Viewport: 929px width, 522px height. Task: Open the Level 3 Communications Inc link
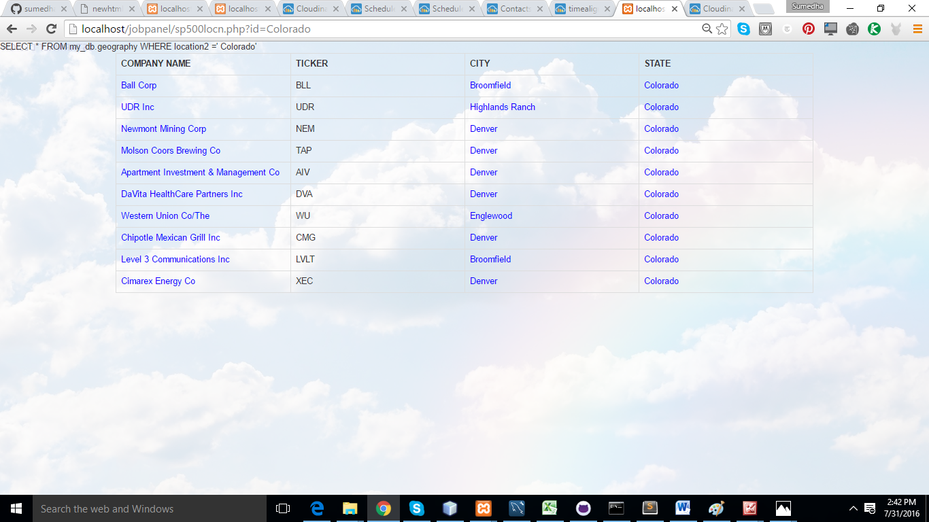coord(175,259)
